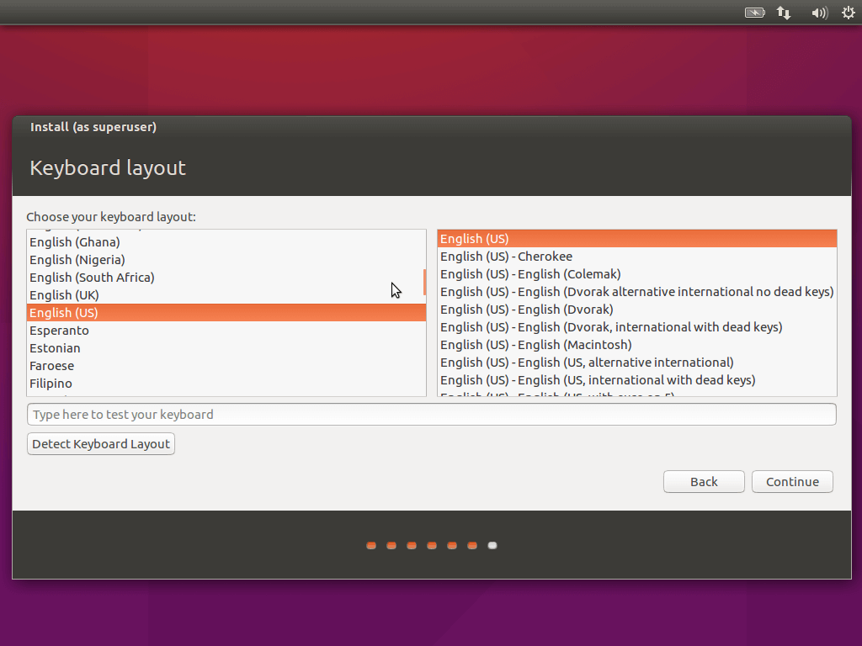This screenshot has height=646, width=862.
Task: Select English (US) variant in right list
Action: click(x=636, y=239)
